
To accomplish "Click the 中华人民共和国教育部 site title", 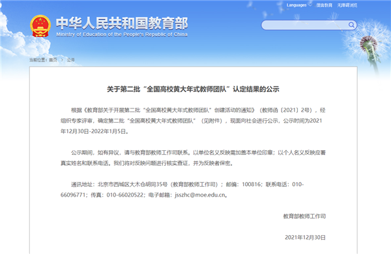I will click(x=122, y=24).
